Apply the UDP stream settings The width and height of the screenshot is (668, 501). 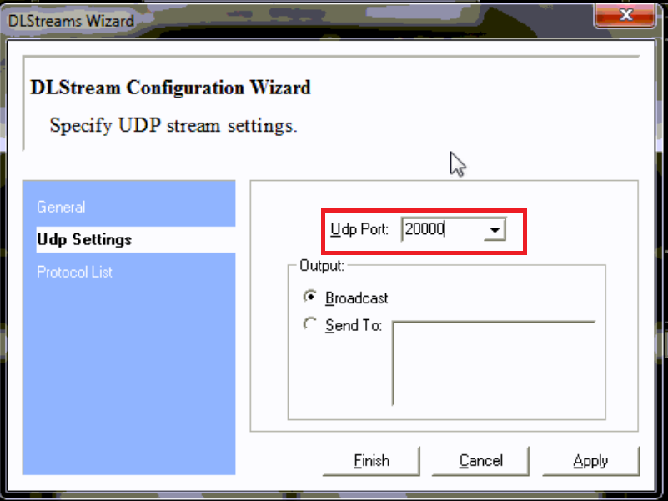pos(590,460)
